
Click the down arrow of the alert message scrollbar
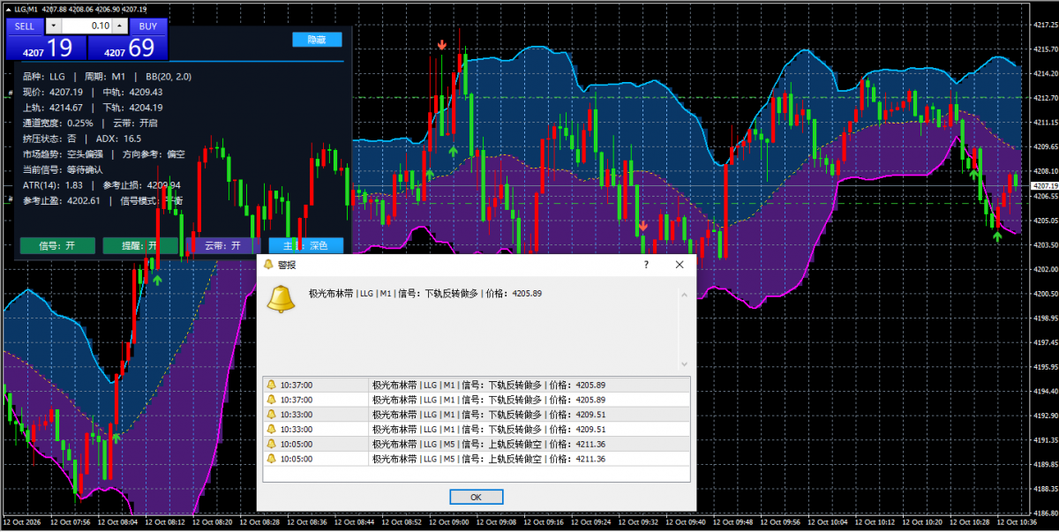click(x=683, y=363)
